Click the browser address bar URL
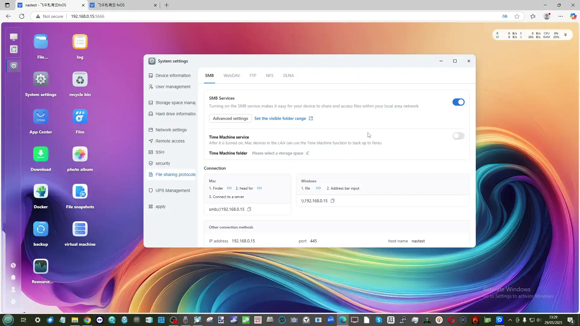 pos(88,16)
